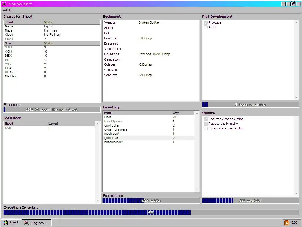Select the Progress taskbar button
This screenshot has height=227, width=302.
pos(37,223)
